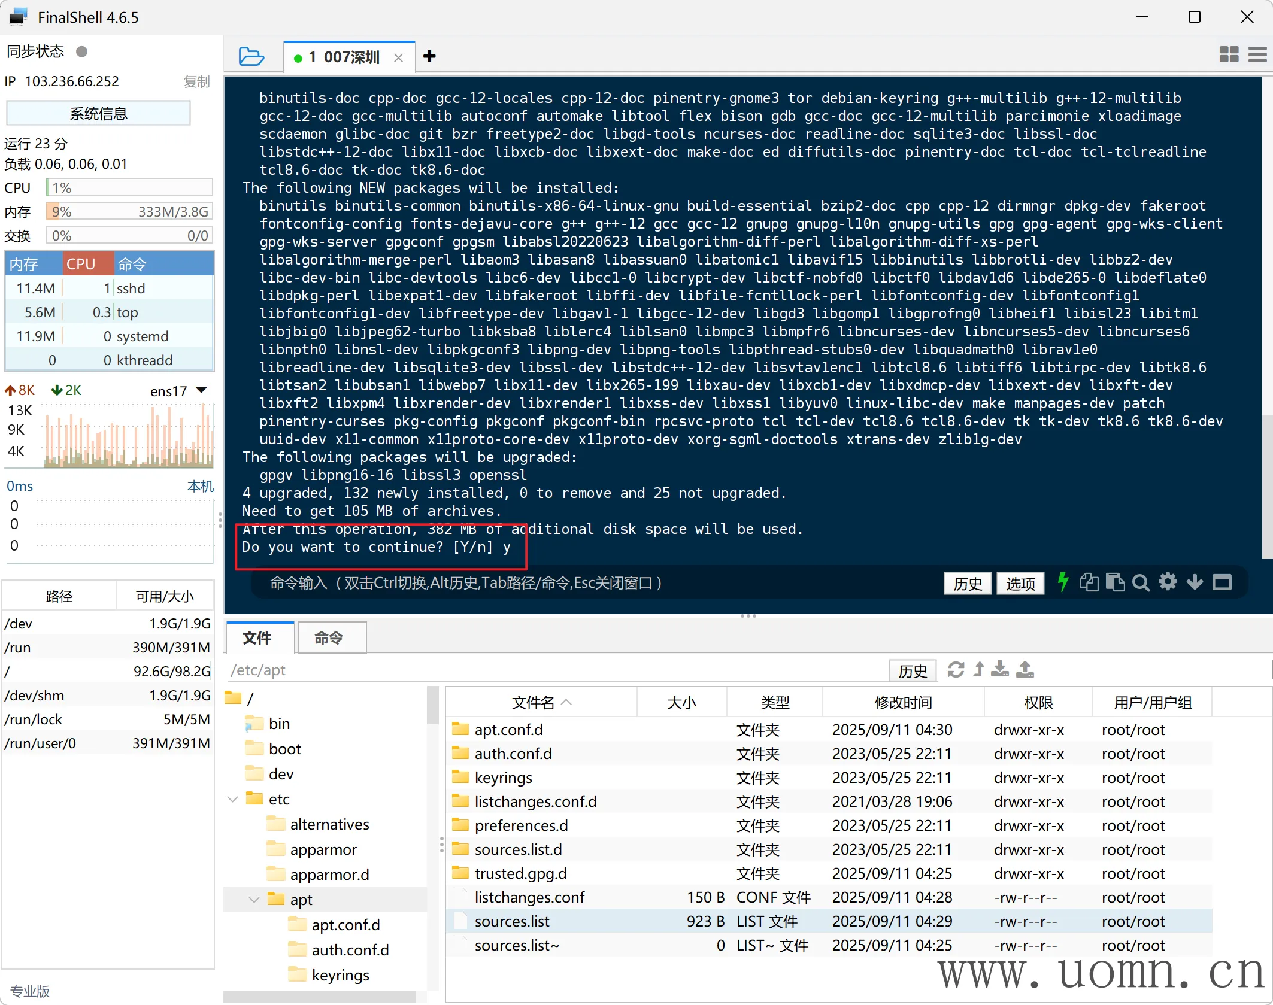Open the ens17 network interface dropdown
Viewport: 1273px width, 1005px height.
[202, 390]
